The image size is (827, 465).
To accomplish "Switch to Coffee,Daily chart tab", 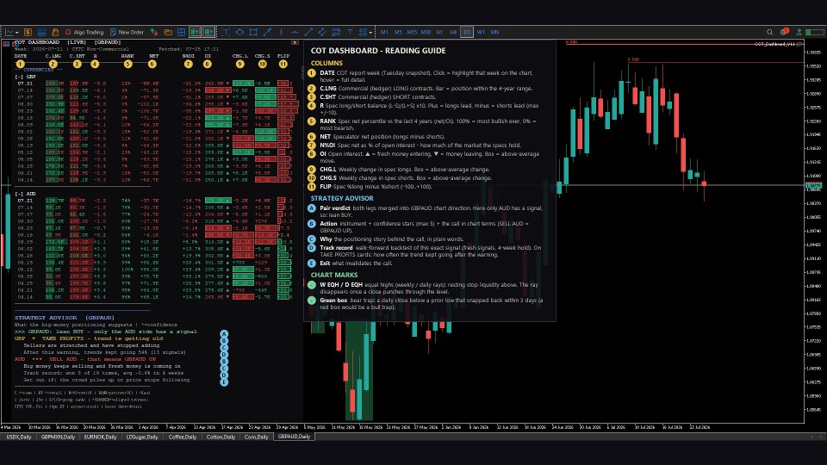I will tap(183, 437).
